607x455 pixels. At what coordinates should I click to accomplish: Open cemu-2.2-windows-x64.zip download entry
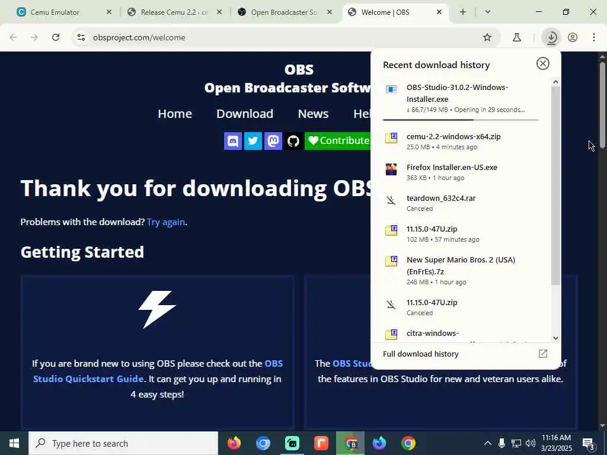click(461, 141)
